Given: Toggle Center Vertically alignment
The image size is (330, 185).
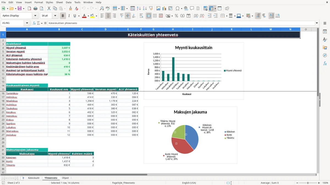Looking at the screenshot, I should coord(128,16).
